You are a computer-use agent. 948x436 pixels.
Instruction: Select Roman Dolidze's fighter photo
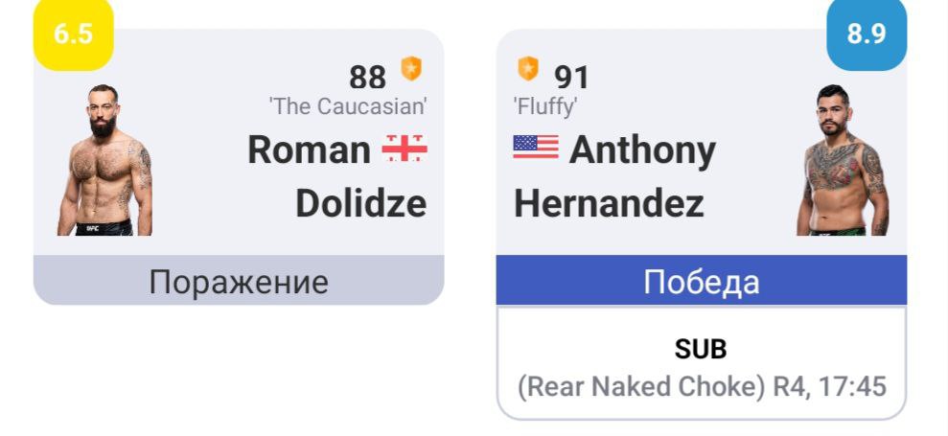pyautogui.click(x=104, y=160)
